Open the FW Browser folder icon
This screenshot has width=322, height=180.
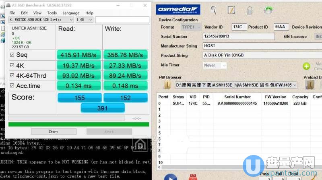(167, 85)
